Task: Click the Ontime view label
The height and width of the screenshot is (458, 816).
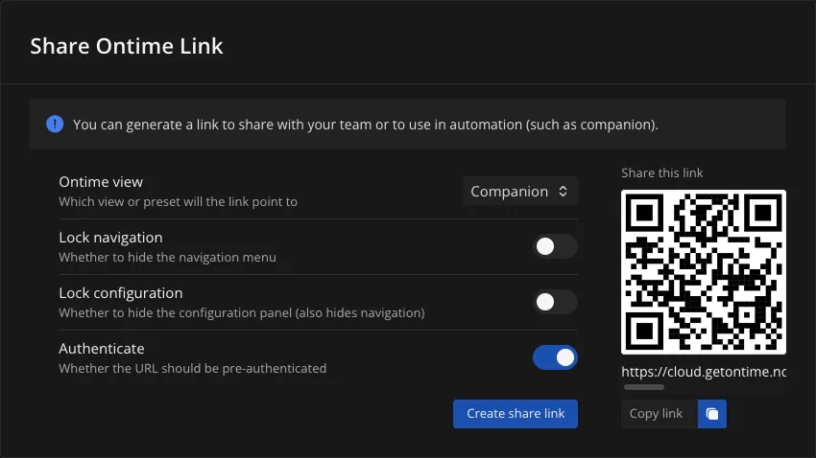Action: tap(101, 182)
